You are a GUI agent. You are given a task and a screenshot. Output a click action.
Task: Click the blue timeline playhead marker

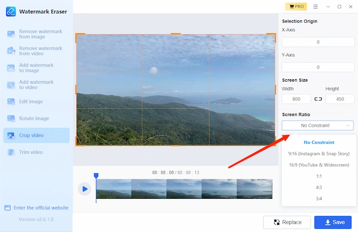(x=96, y=175)
